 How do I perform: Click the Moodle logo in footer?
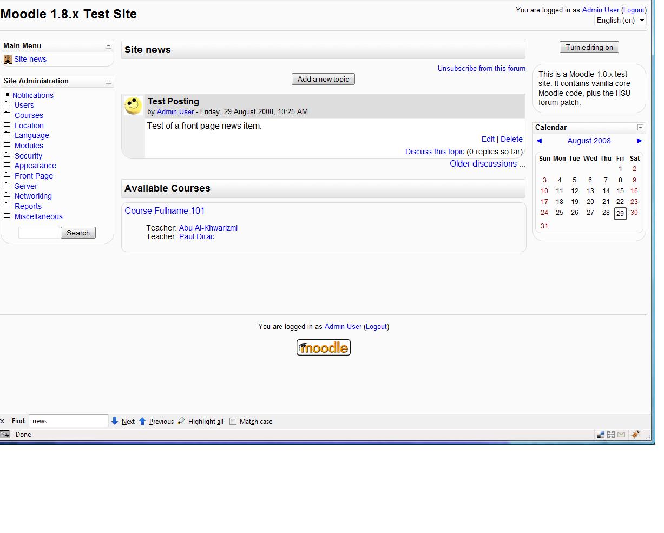(x=324, y=347)
